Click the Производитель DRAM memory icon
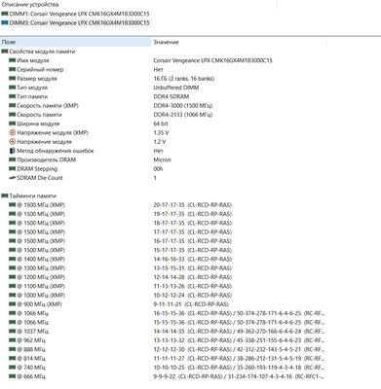The width and height of the screenshot is (381, 389). pyautogui.click(x=12, y=159)
